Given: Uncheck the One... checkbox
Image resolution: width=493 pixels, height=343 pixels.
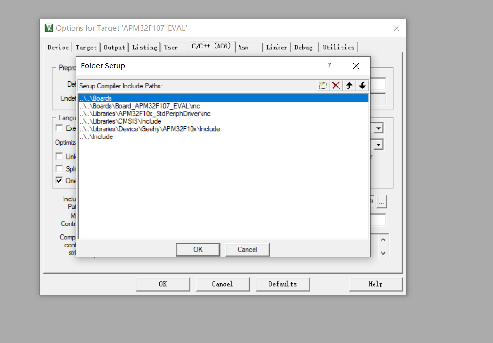Looking at the screenshot, I should [x=59, y=181].
